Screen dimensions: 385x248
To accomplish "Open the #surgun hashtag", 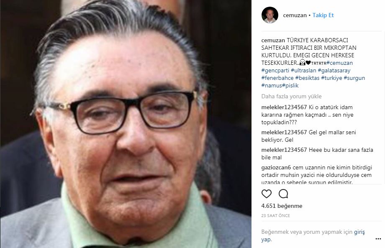I will coord(354,78).
